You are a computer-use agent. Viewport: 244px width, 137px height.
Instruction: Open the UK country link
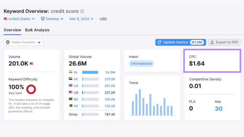pos(76,86)
